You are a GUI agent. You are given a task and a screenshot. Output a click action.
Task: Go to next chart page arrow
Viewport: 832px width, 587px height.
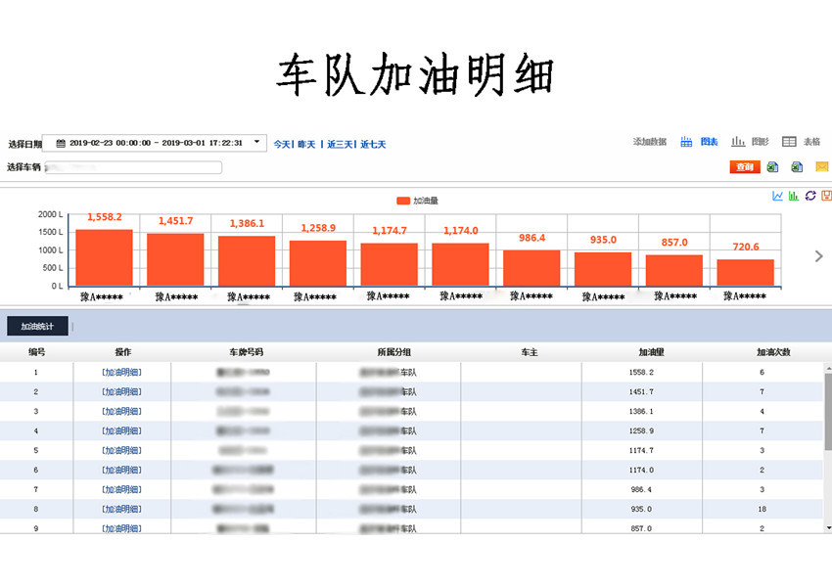point(818,256)
